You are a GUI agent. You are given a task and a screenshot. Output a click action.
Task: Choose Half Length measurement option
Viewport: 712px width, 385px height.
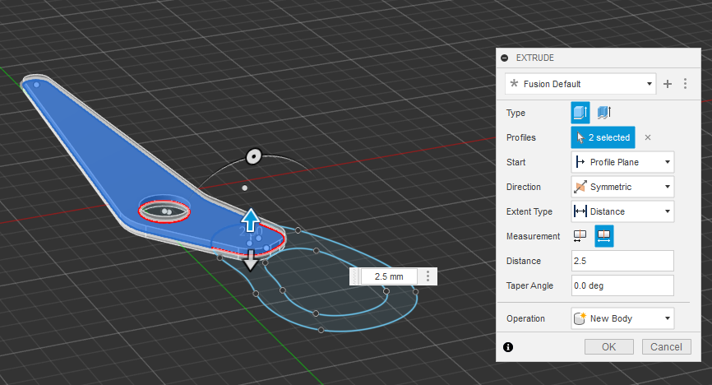pyautogui.click(x=580, y=236)
